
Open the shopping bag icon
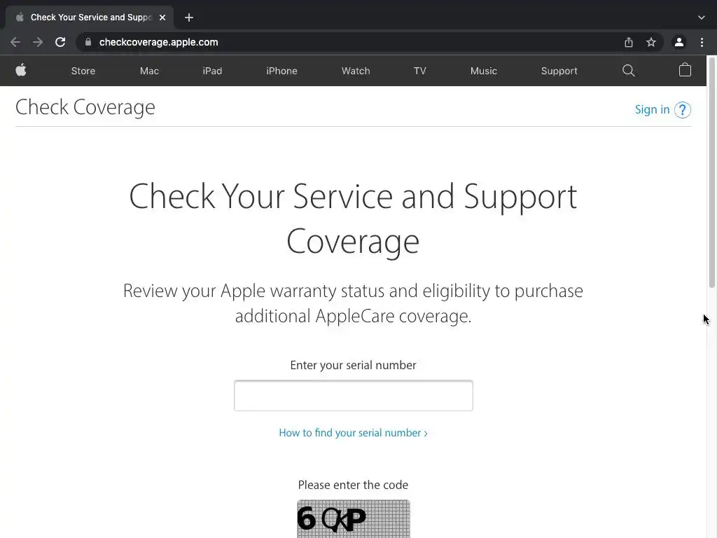(685, 70)
